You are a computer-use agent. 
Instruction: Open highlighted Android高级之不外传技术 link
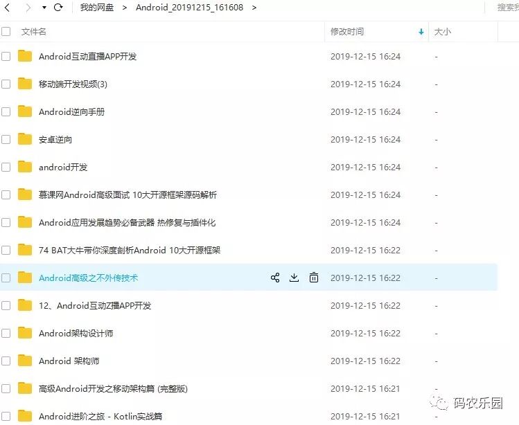coord(89,278)
